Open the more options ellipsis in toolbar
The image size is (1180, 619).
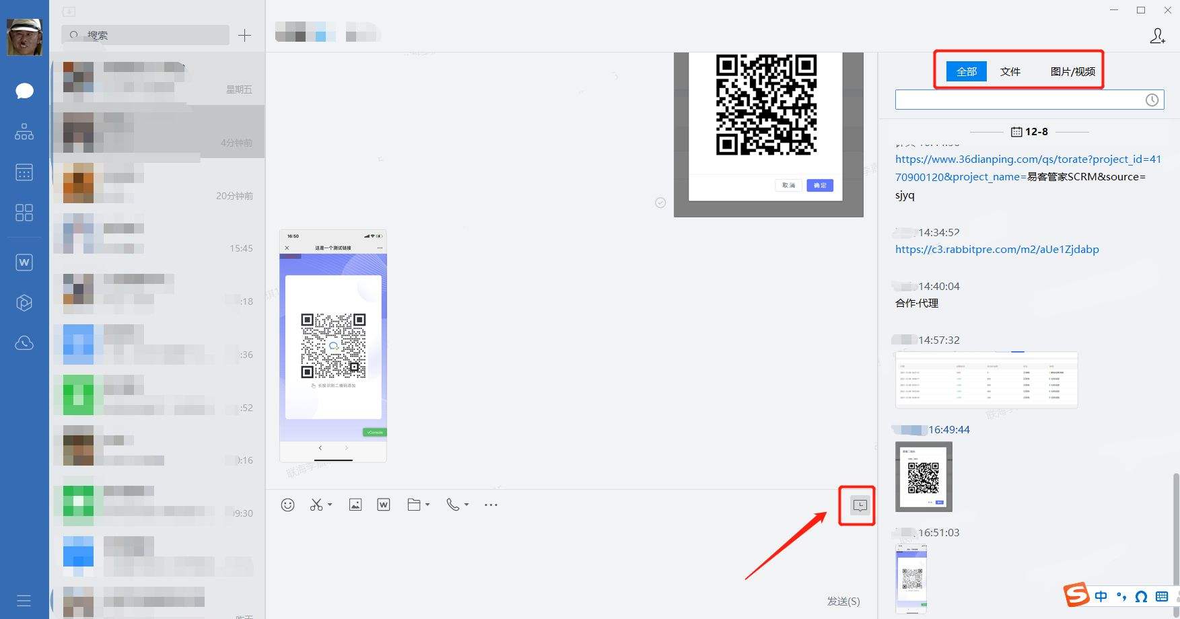pos(491,505)
